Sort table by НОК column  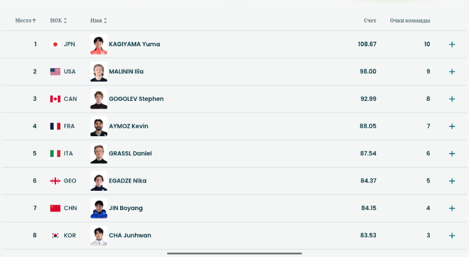point(58,21)
